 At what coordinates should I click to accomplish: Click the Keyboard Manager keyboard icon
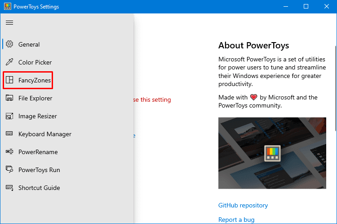click(9, 134)
